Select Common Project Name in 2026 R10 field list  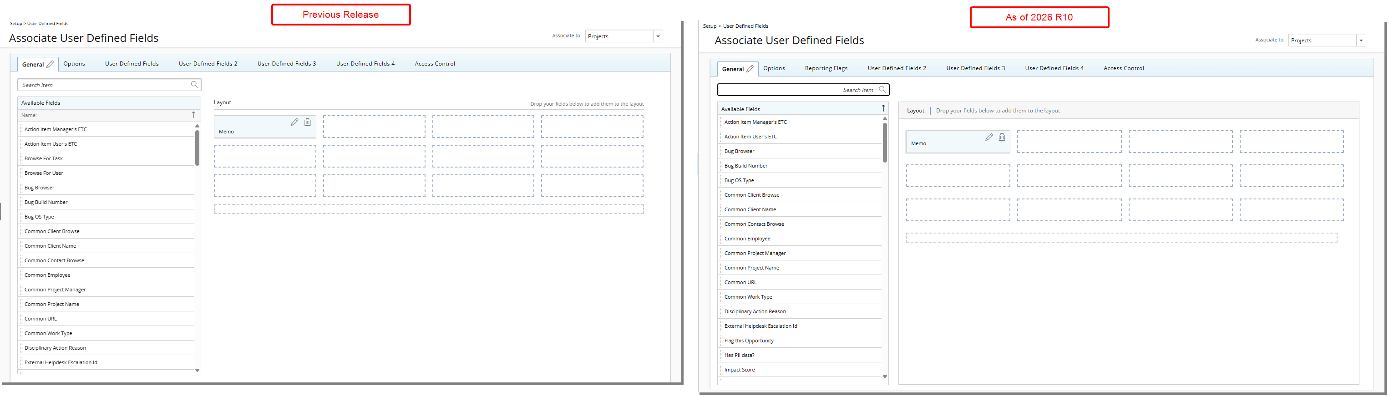(x=801, y=268)
